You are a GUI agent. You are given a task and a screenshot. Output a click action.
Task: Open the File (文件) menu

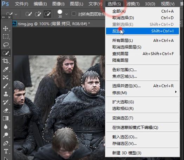pos(21,4)
